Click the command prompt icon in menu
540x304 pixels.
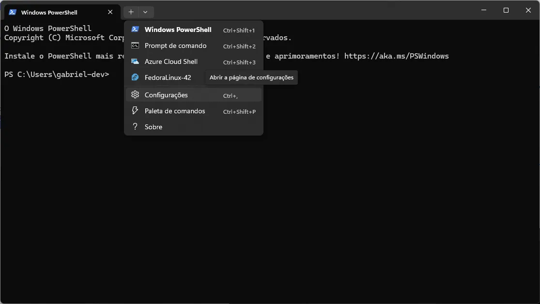135,46
